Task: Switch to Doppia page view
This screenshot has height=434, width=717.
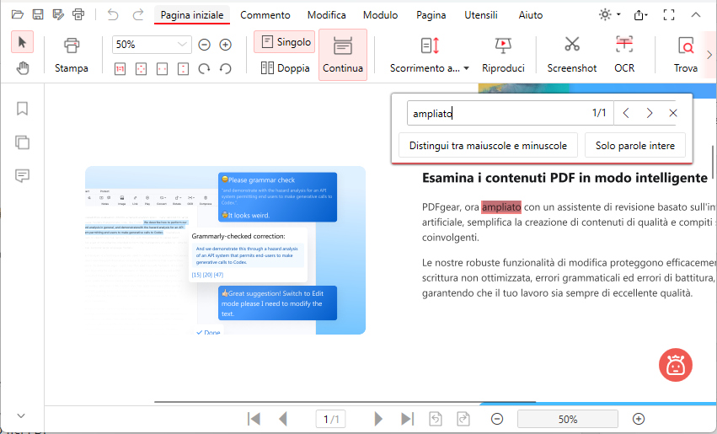Action: pos(285,68)
